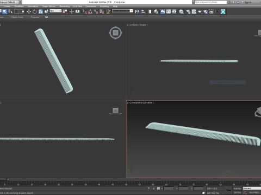This screenshot has width=261, height=195.
Task: Click Render in the Cloud icon
Action: pos(206,11)
